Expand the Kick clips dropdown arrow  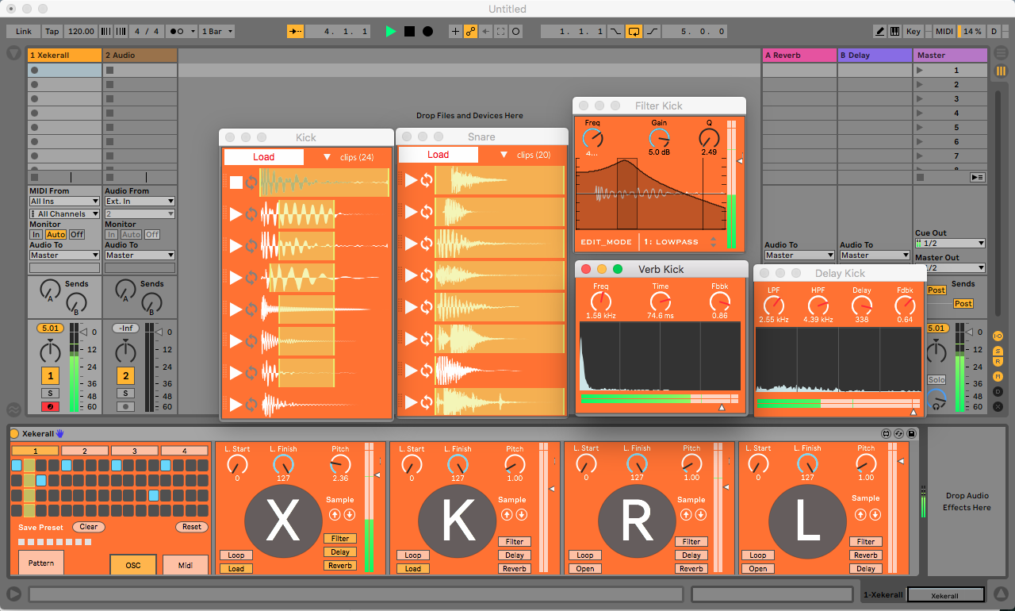pos(327,157)
